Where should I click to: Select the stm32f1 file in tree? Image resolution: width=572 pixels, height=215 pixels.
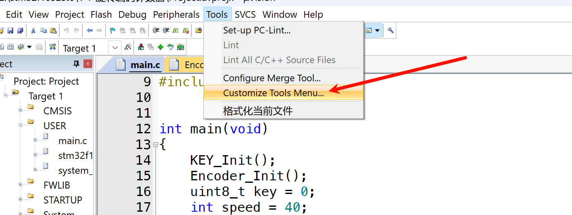[x=76, y=156]
